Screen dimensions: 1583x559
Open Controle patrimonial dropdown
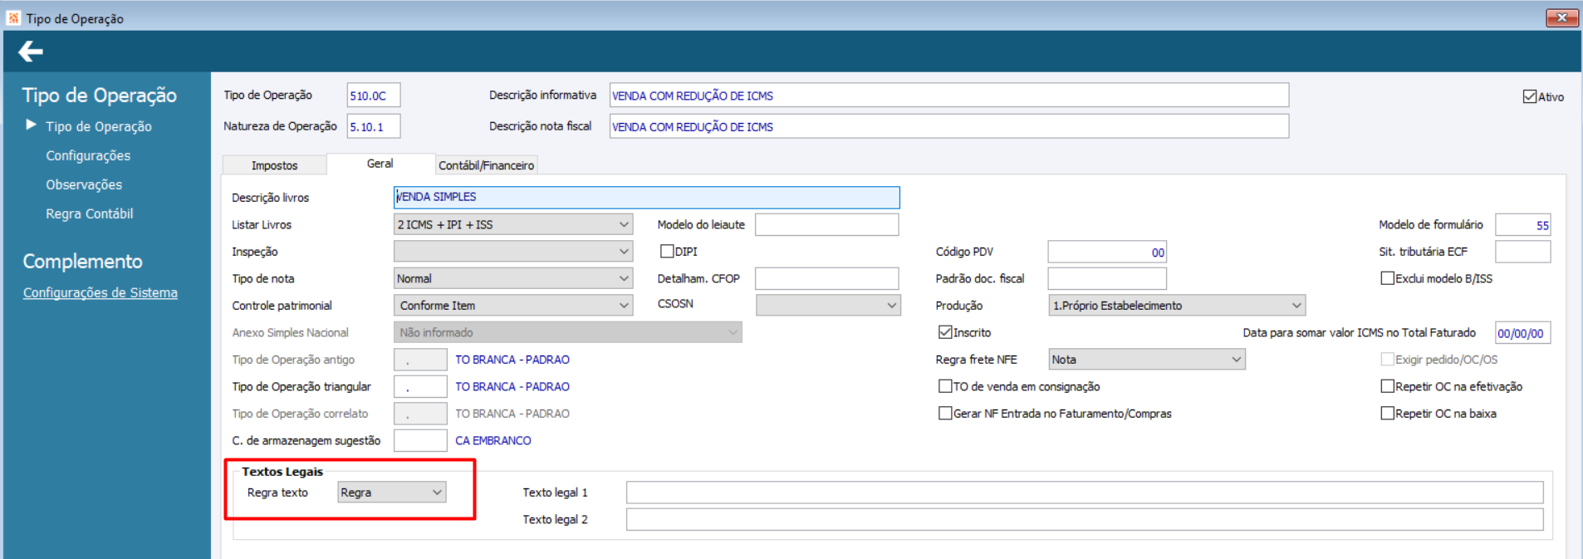coord(513,306)
